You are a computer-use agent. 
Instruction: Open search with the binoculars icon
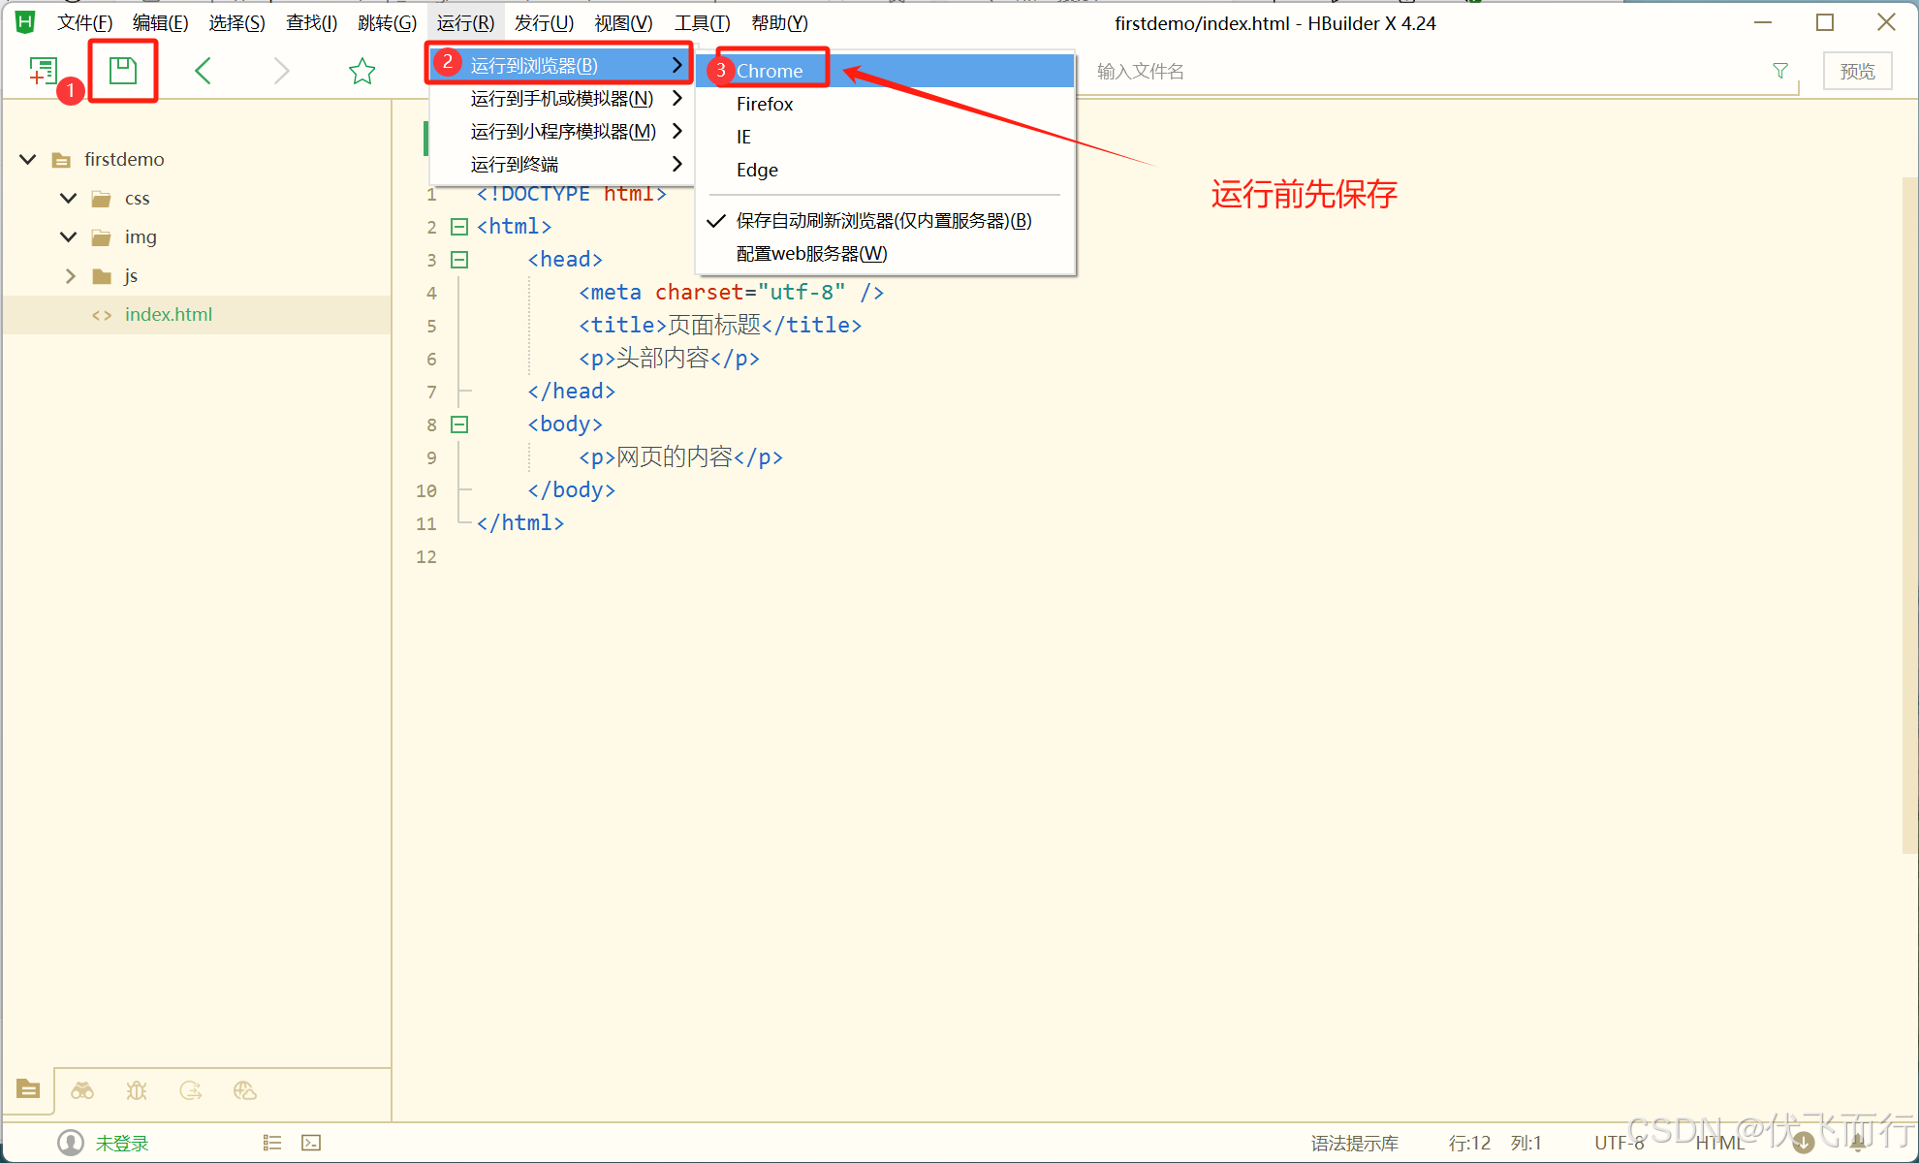tap(82, 1089)
